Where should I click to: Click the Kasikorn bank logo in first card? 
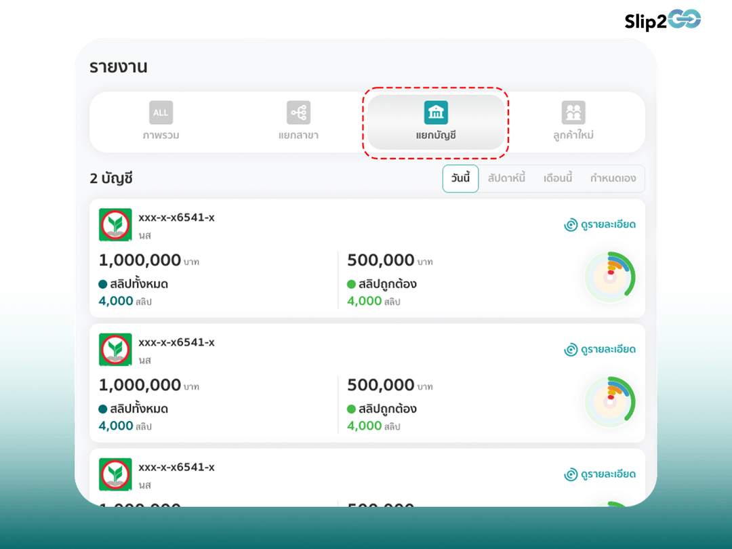(115, 224)
